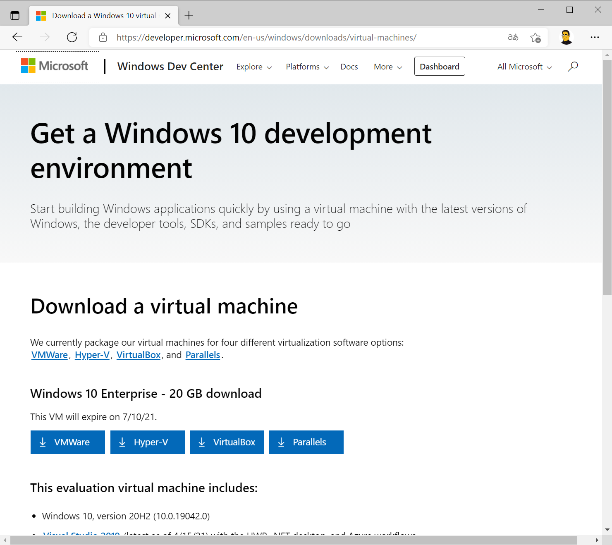Open the tab actions menu icon
Image resolution: width=612 pixels, height=545 pixels.
tap(15, 16)
